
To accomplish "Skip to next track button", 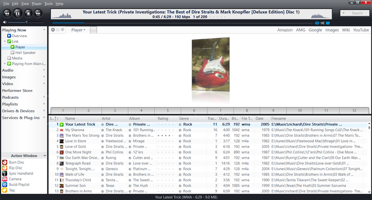I will tap(38, 13).
